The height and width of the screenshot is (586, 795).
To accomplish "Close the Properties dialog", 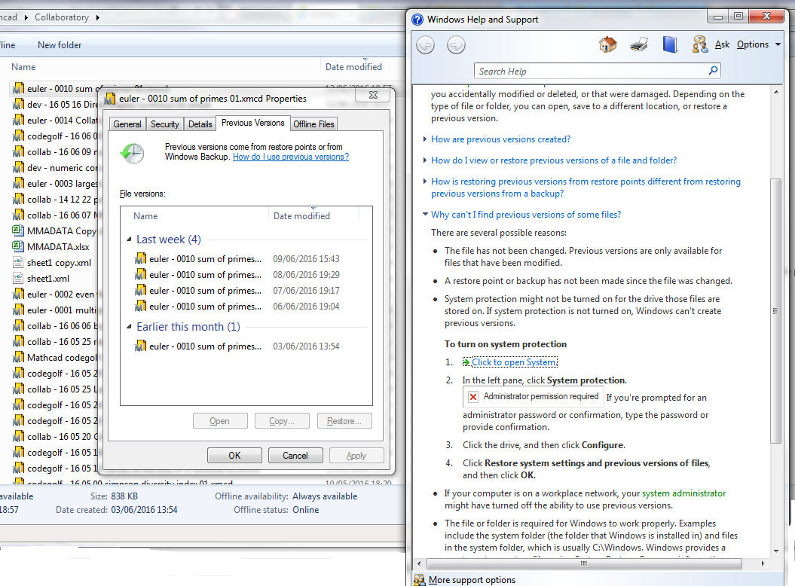I will pyautogui.click(x=374, y=95).
